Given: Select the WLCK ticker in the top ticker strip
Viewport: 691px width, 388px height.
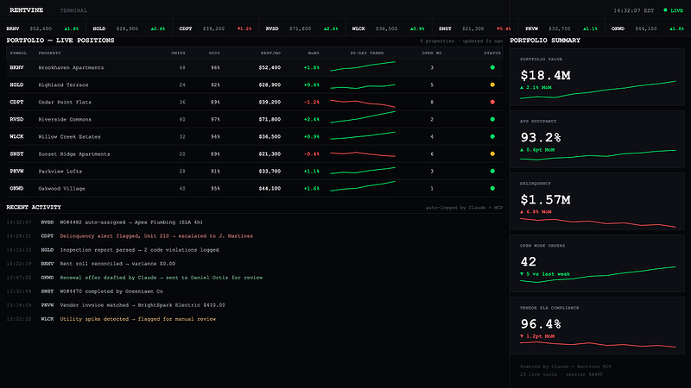Looking at the screenshot, I should pyautogui.click(x=388, y=28).
